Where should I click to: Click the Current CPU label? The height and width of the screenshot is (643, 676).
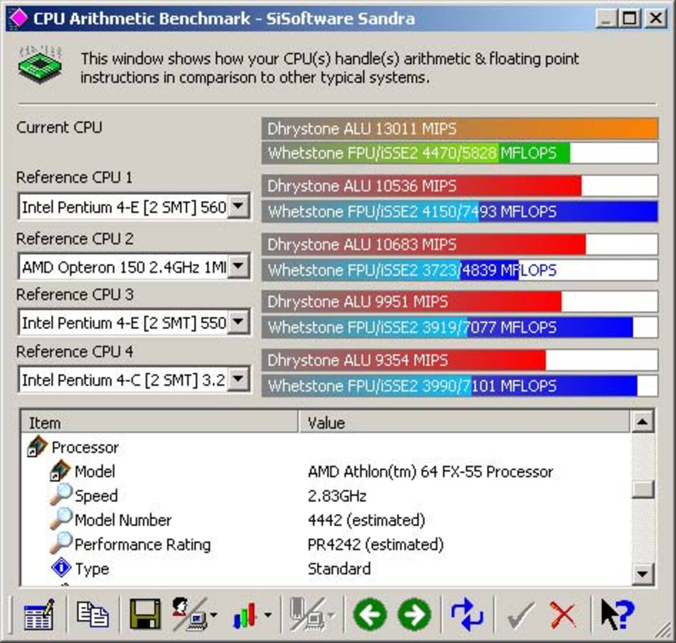pos(59,127)
